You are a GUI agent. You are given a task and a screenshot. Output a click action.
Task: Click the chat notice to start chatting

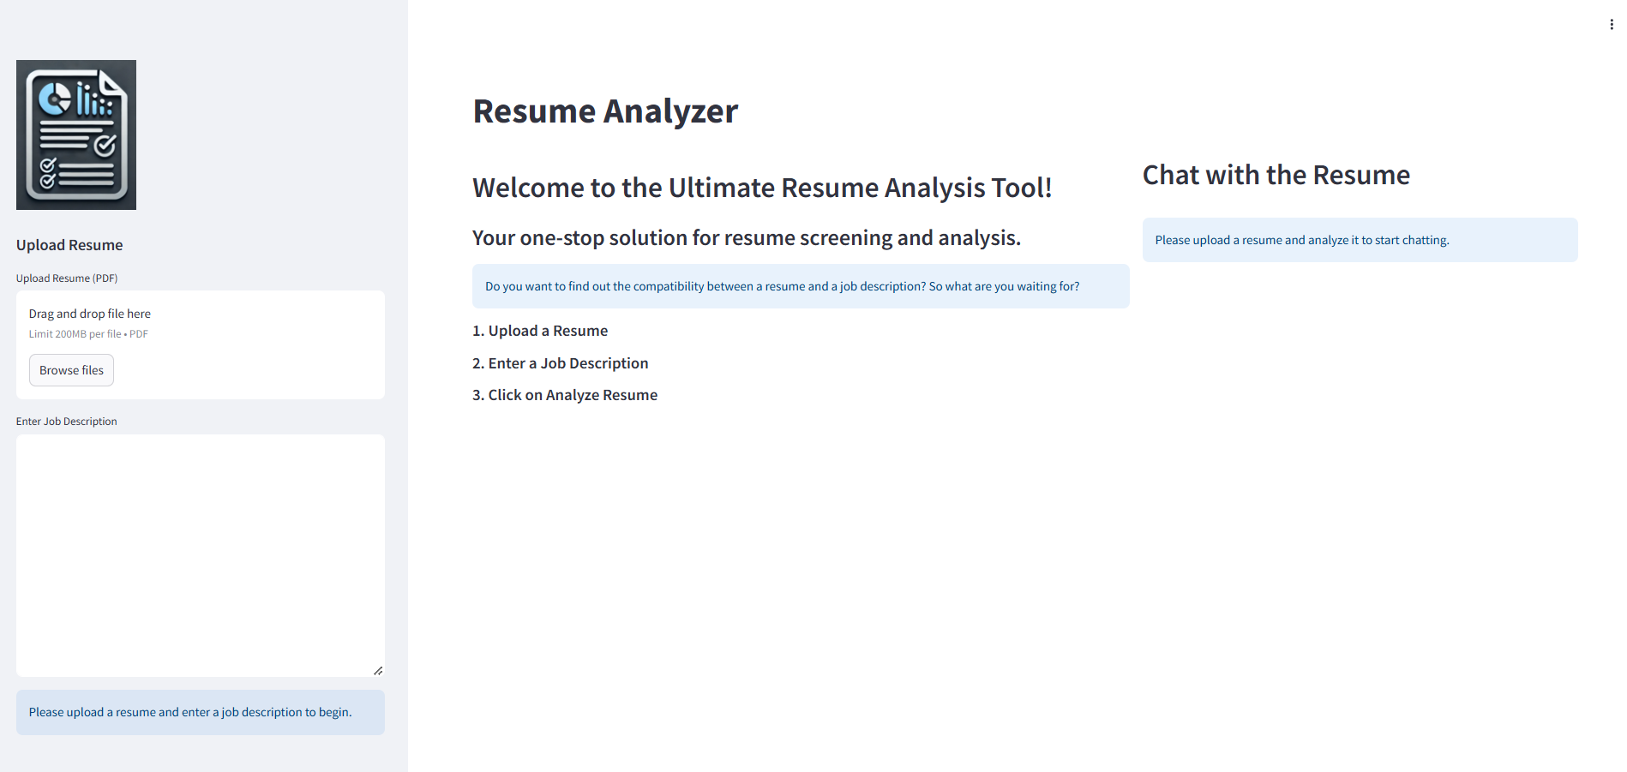coord(1359,240)
